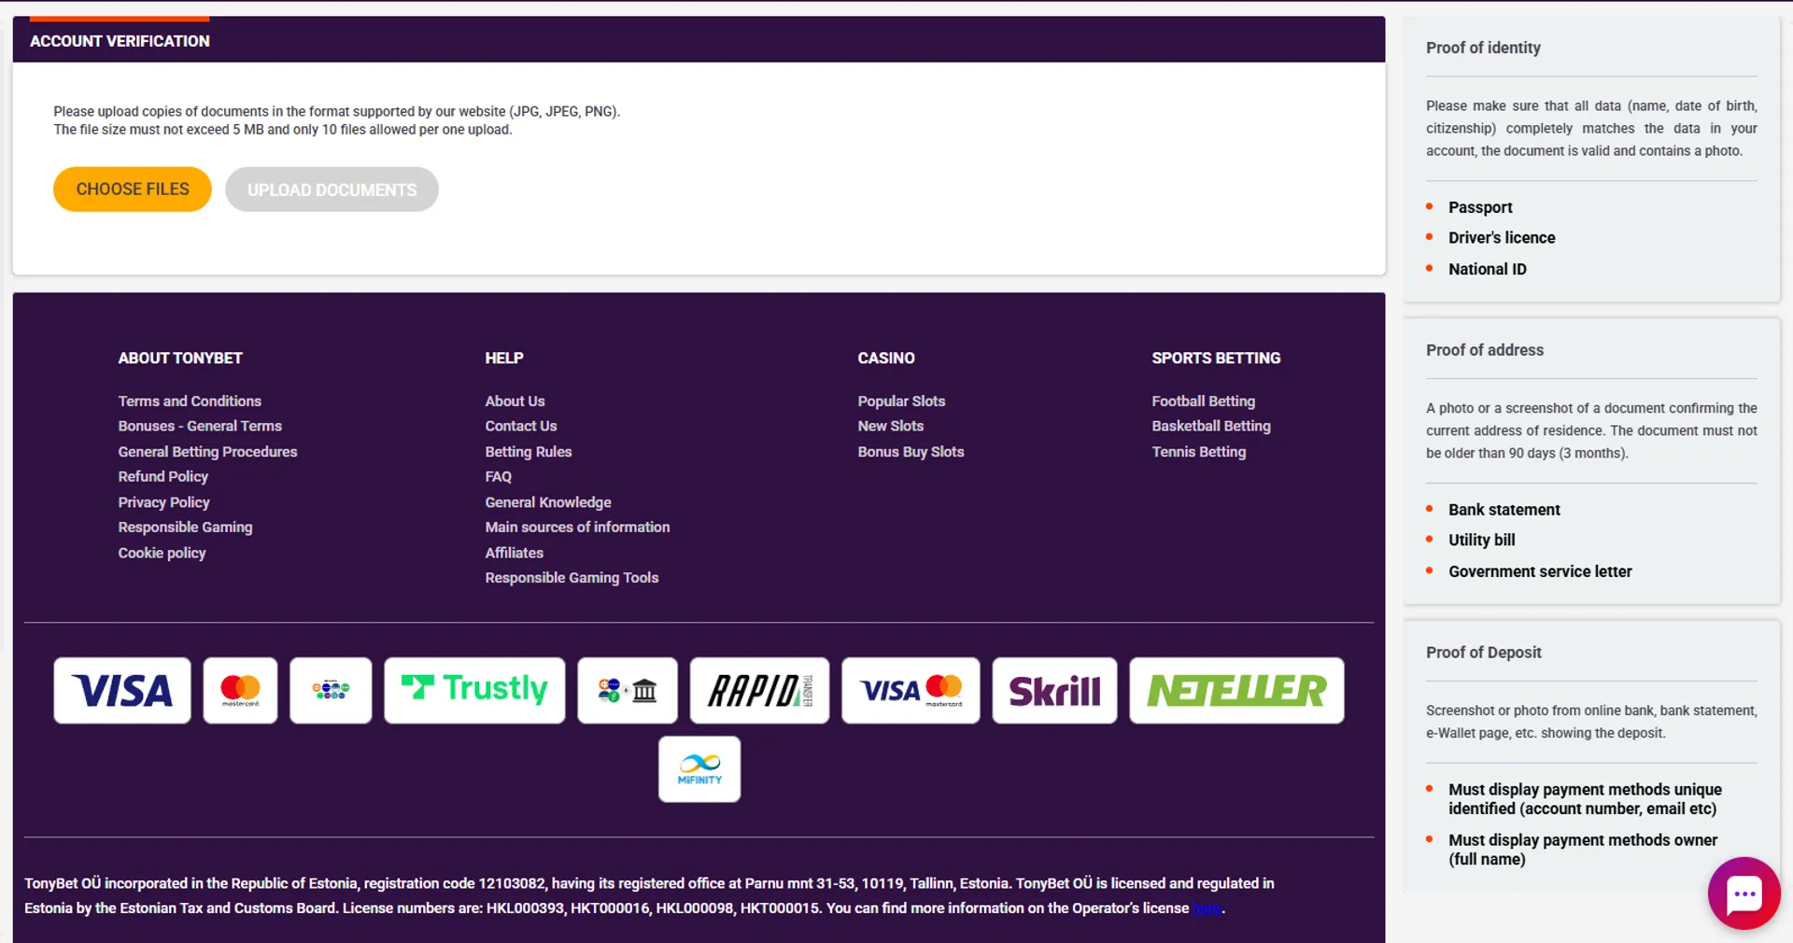
Task: Open the live chat bubble
Action: pos(1744,894)
